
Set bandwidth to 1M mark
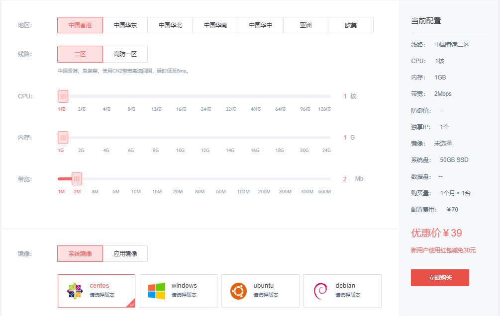point(61,192)
